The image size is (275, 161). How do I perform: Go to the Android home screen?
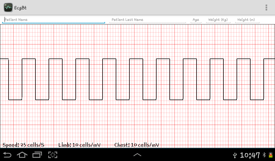pyautogui.click(x=22, y=155)
